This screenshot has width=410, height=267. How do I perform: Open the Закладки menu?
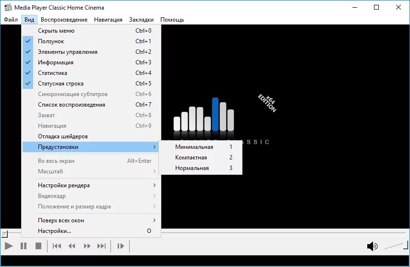[141, 20]
